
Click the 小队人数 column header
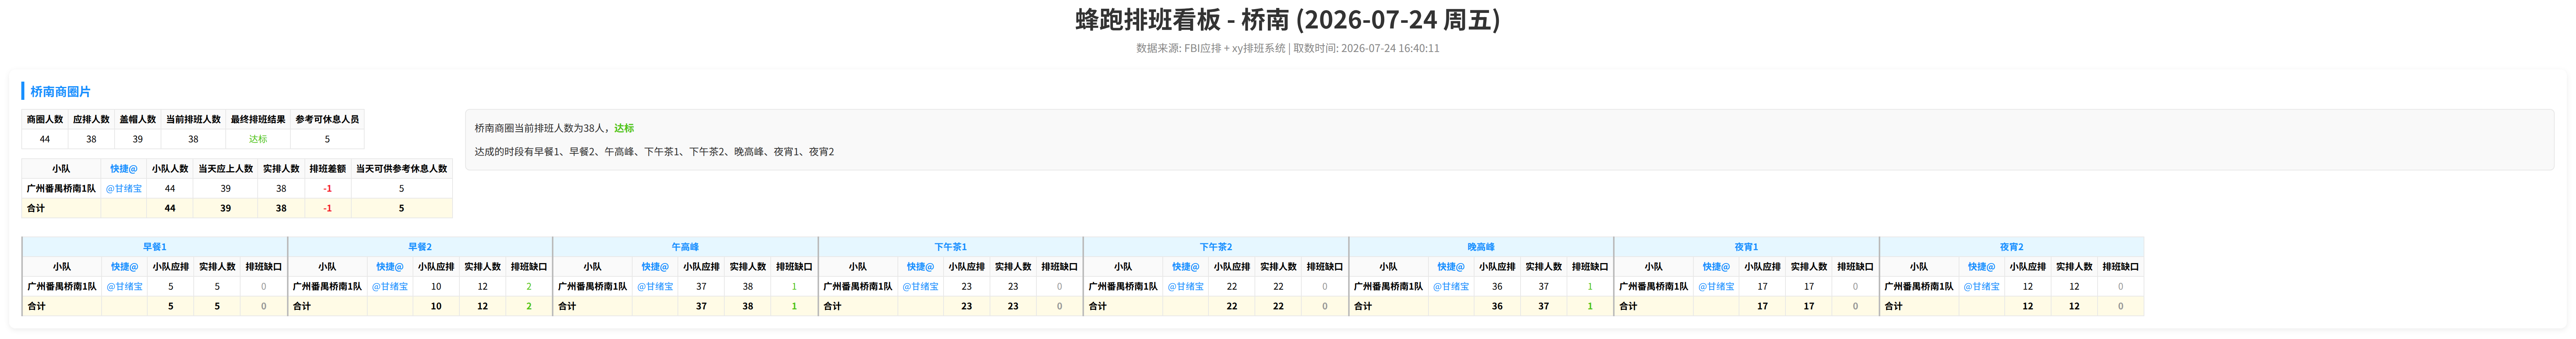[170, 169]
